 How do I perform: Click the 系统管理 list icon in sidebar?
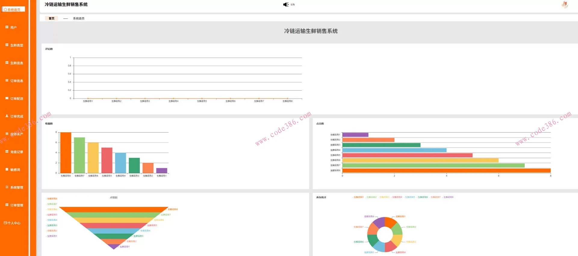[x=7, y=187]
